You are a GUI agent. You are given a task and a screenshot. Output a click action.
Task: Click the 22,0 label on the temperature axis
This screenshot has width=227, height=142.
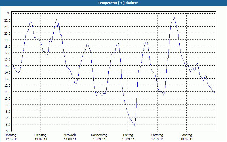[x=7, y=20]
